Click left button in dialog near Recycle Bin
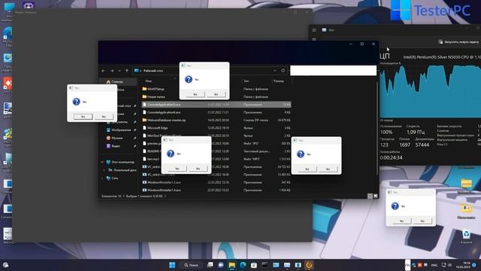The width and height of the screenshot is (481, 271). pos(401,221)
